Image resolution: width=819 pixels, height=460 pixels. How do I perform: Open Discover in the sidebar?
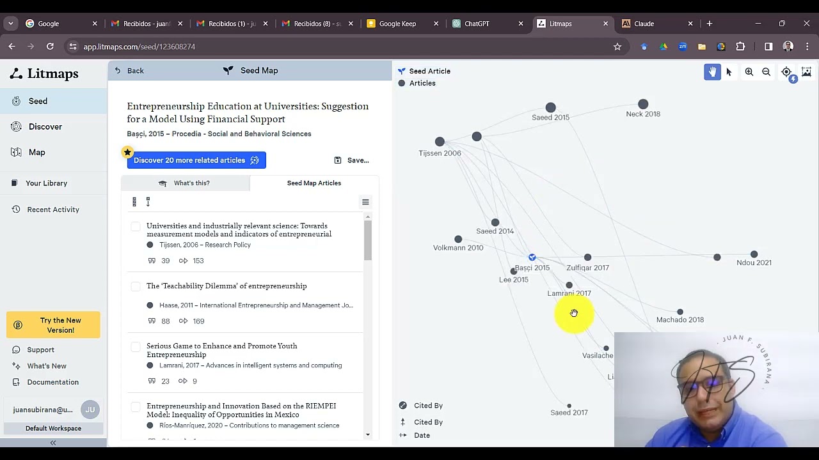coord(54,126)
